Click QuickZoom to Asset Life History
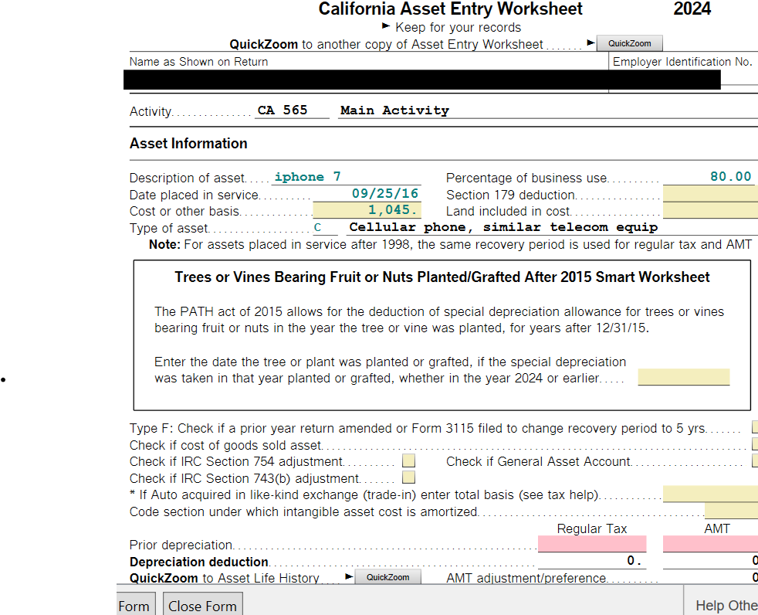Screen dimensions: 758x615 click(x=387, y=577)
